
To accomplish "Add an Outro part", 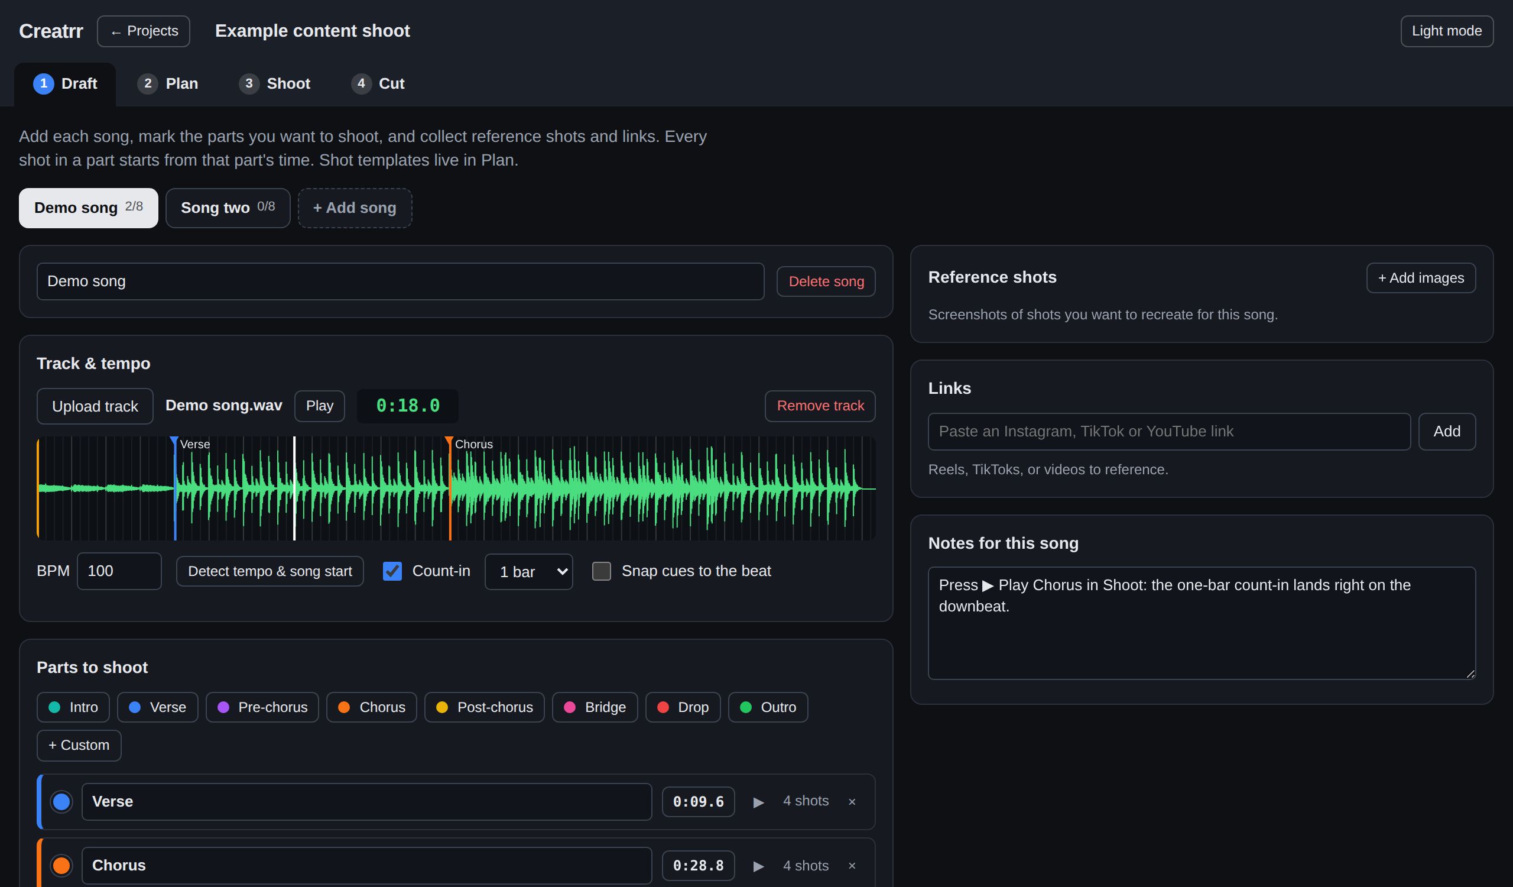I will 768,707.
